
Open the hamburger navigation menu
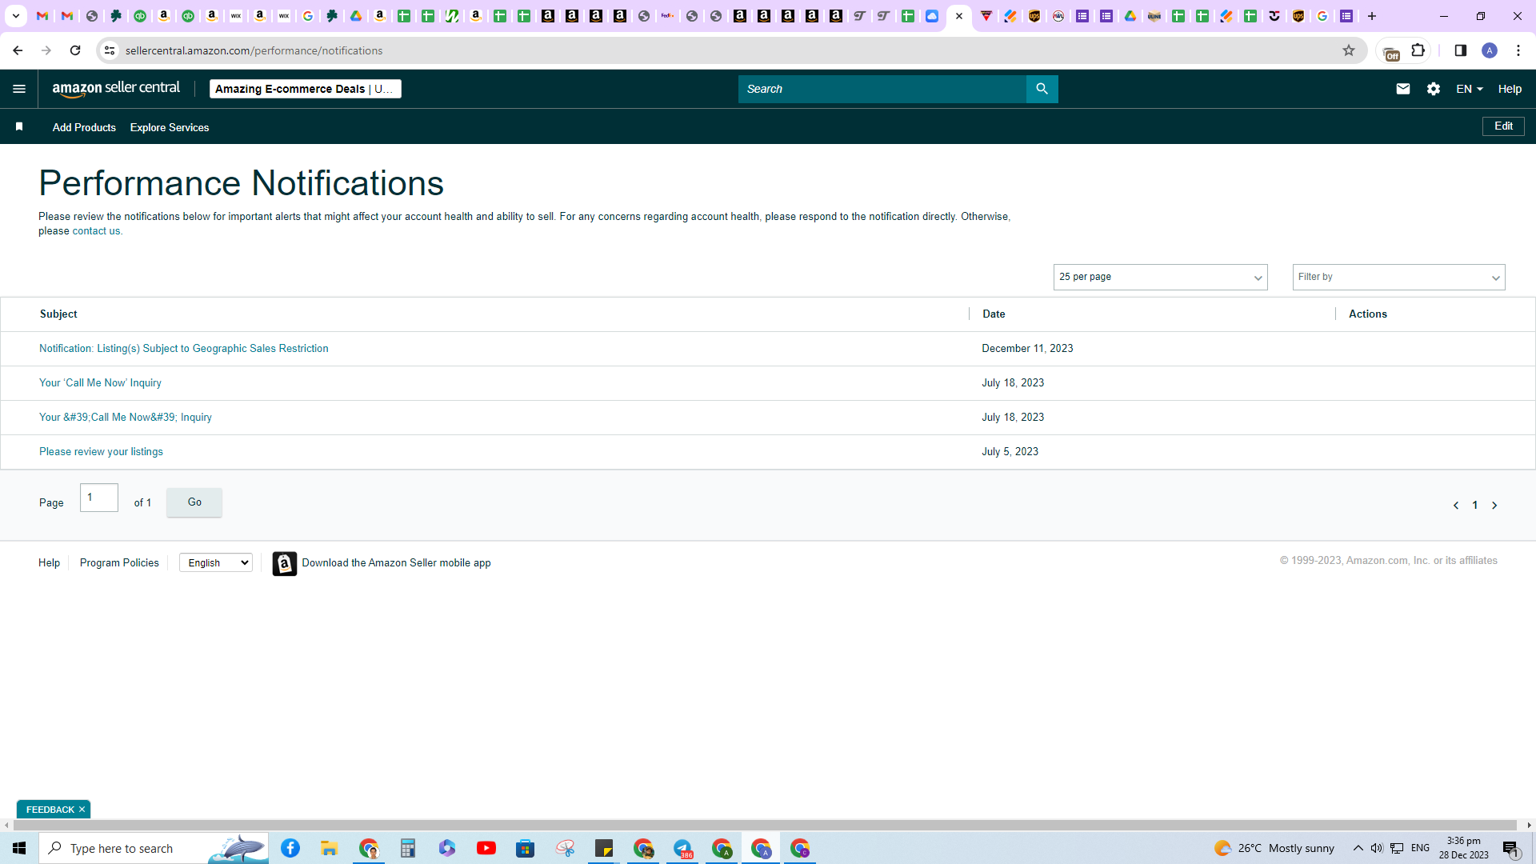tap(19, 89)
